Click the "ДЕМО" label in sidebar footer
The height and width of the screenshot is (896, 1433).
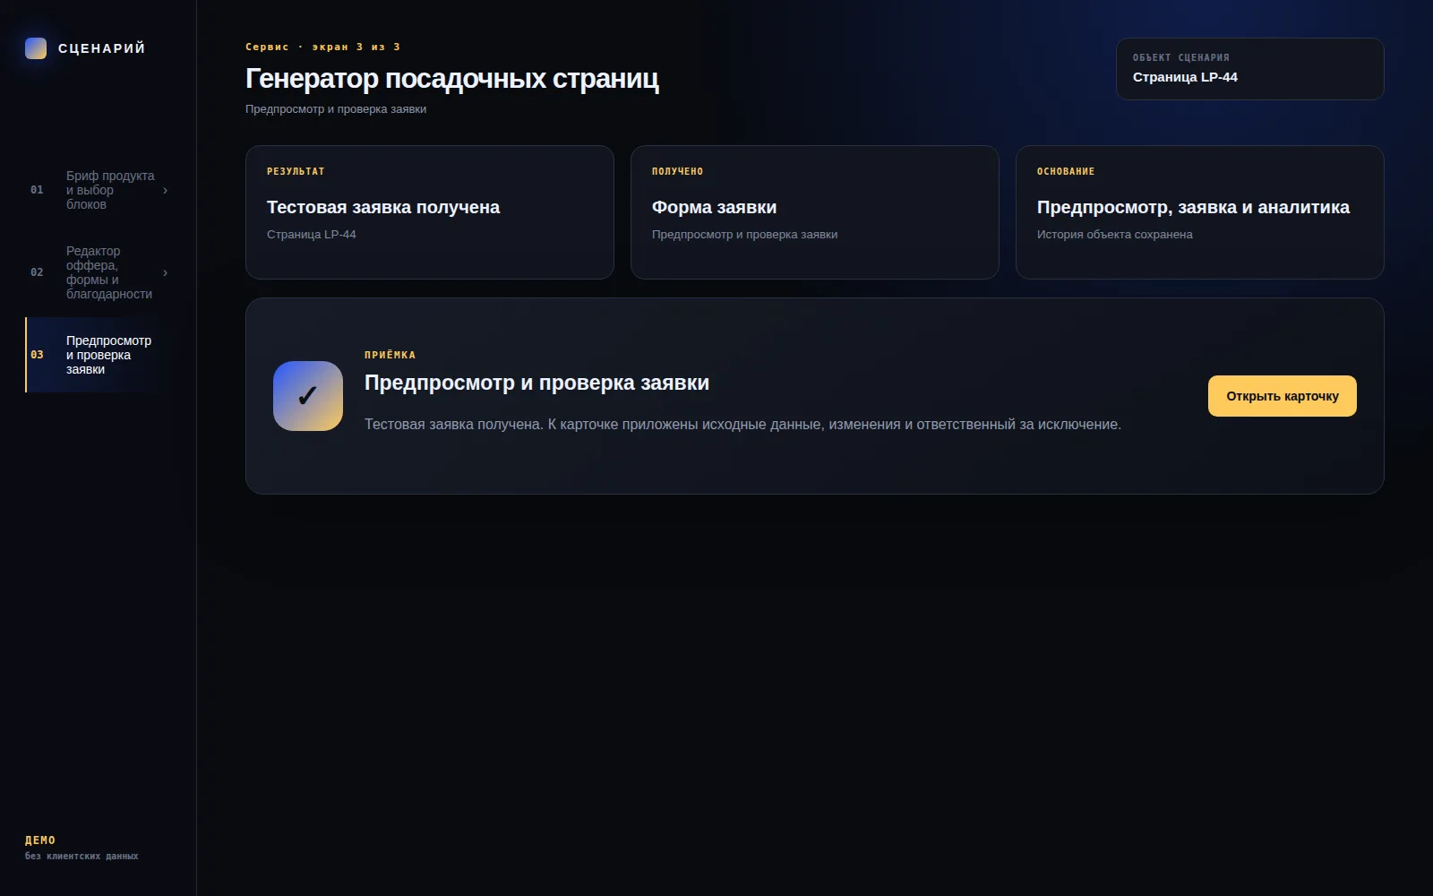tap(40, 840)
